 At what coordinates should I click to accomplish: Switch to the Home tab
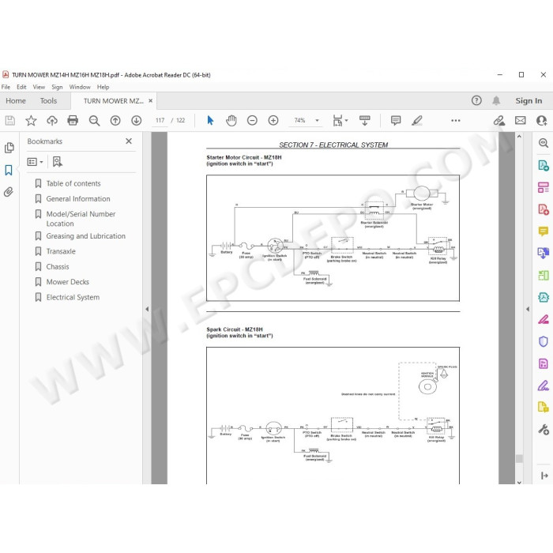16,101
